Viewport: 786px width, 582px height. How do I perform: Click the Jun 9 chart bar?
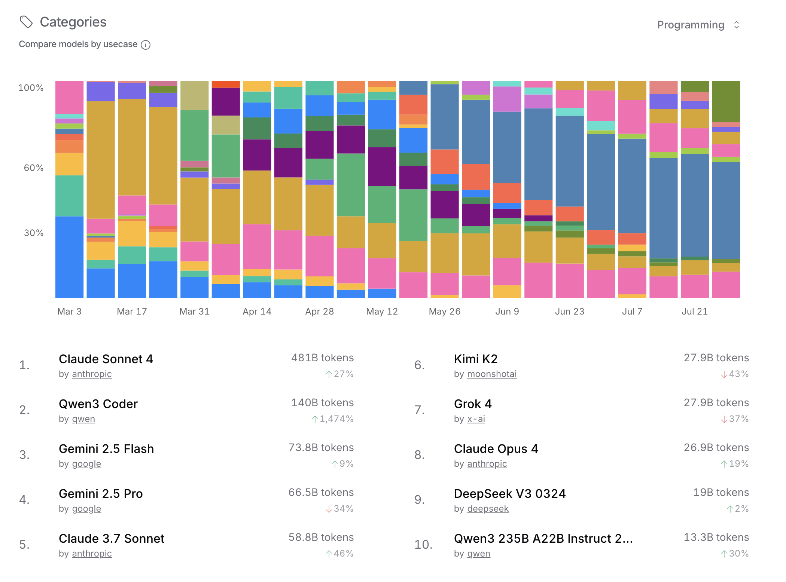tap(507, 189)
